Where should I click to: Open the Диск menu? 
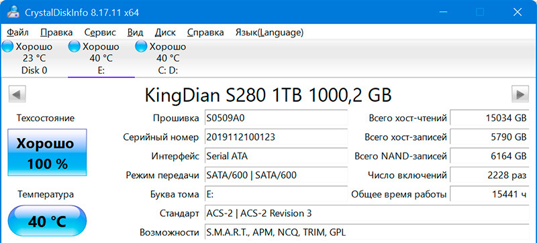165,33
